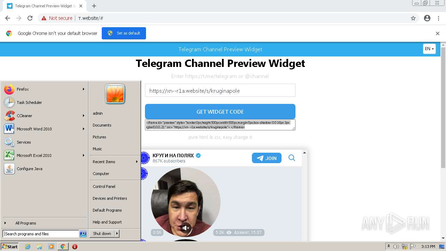Open the Chrome three-dot menu

[438, 18]
